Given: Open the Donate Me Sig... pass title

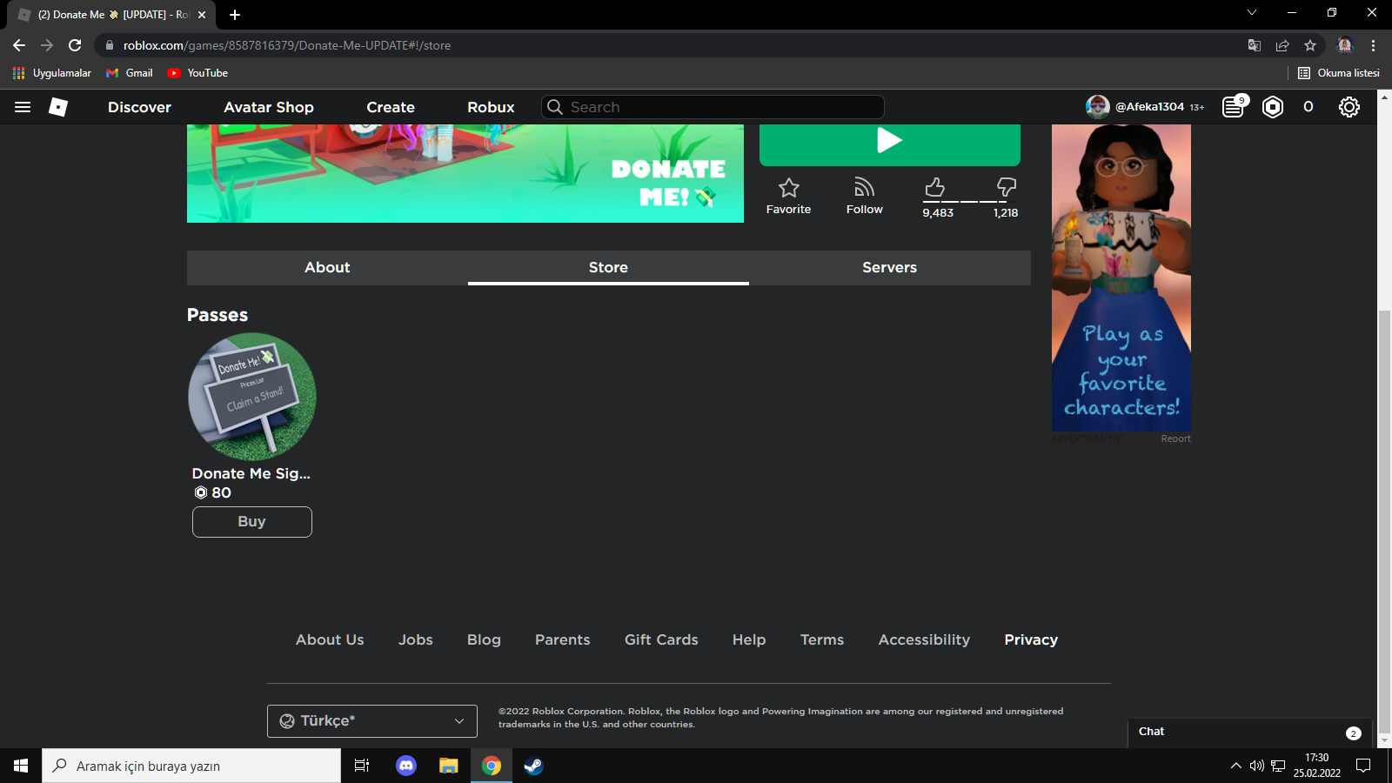Looking at the screenshot, I should click(x=251, y=473).
